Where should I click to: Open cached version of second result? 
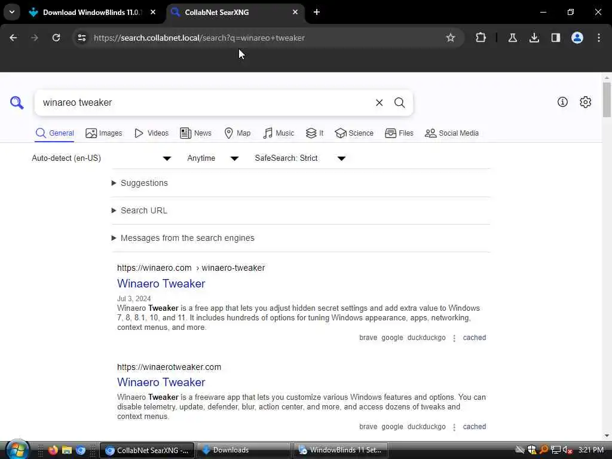pyautogui.click(x=474, y=427)
